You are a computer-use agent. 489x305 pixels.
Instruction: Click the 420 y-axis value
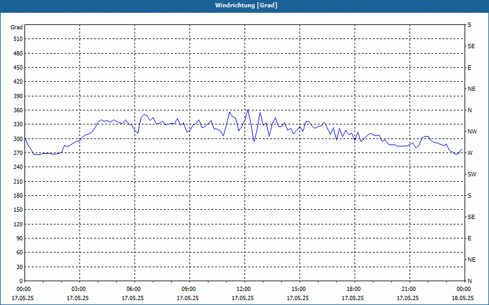pyautogui.click(x=18, y=82)
